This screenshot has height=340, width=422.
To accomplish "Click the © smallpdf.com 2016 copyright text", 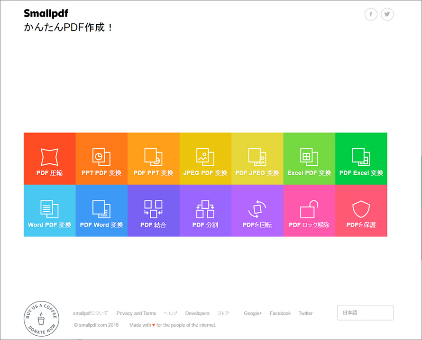I will point(96,325).
